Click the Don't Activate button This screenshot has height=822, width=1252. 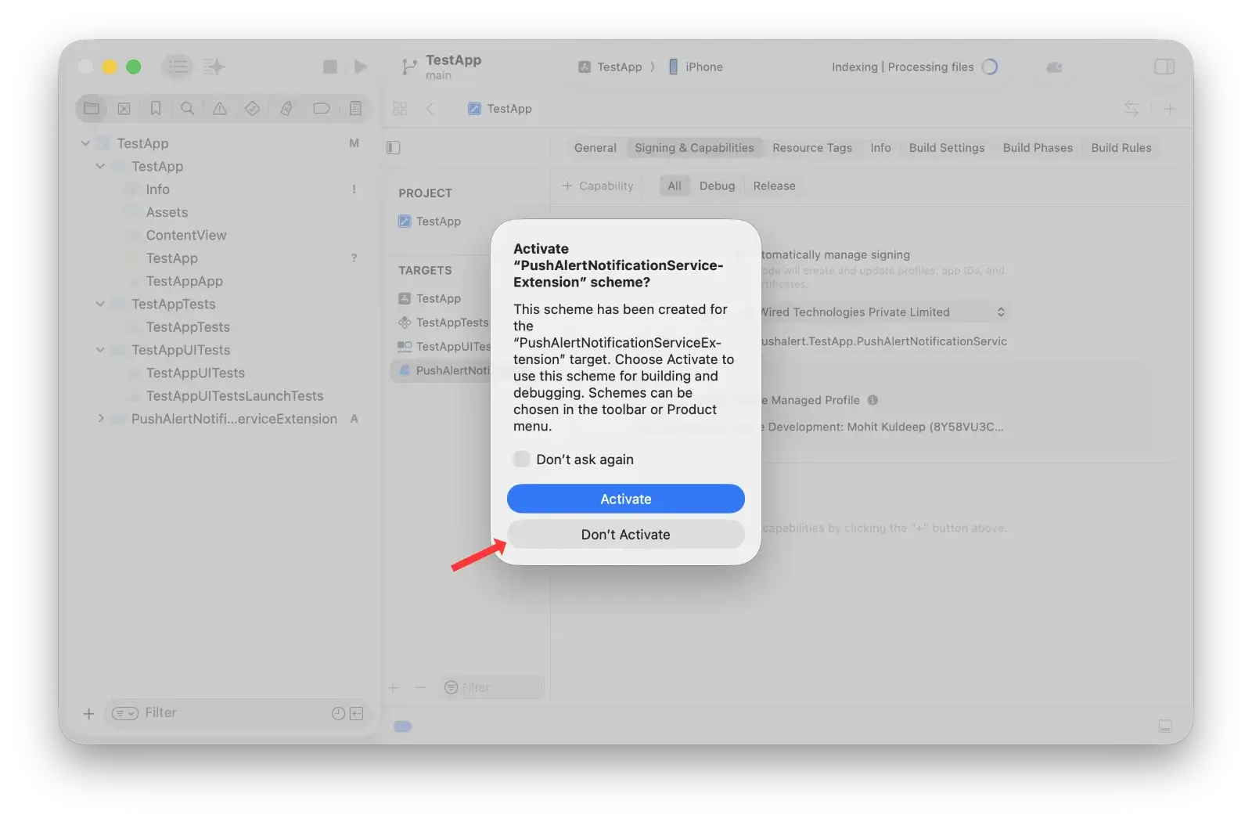625,535
